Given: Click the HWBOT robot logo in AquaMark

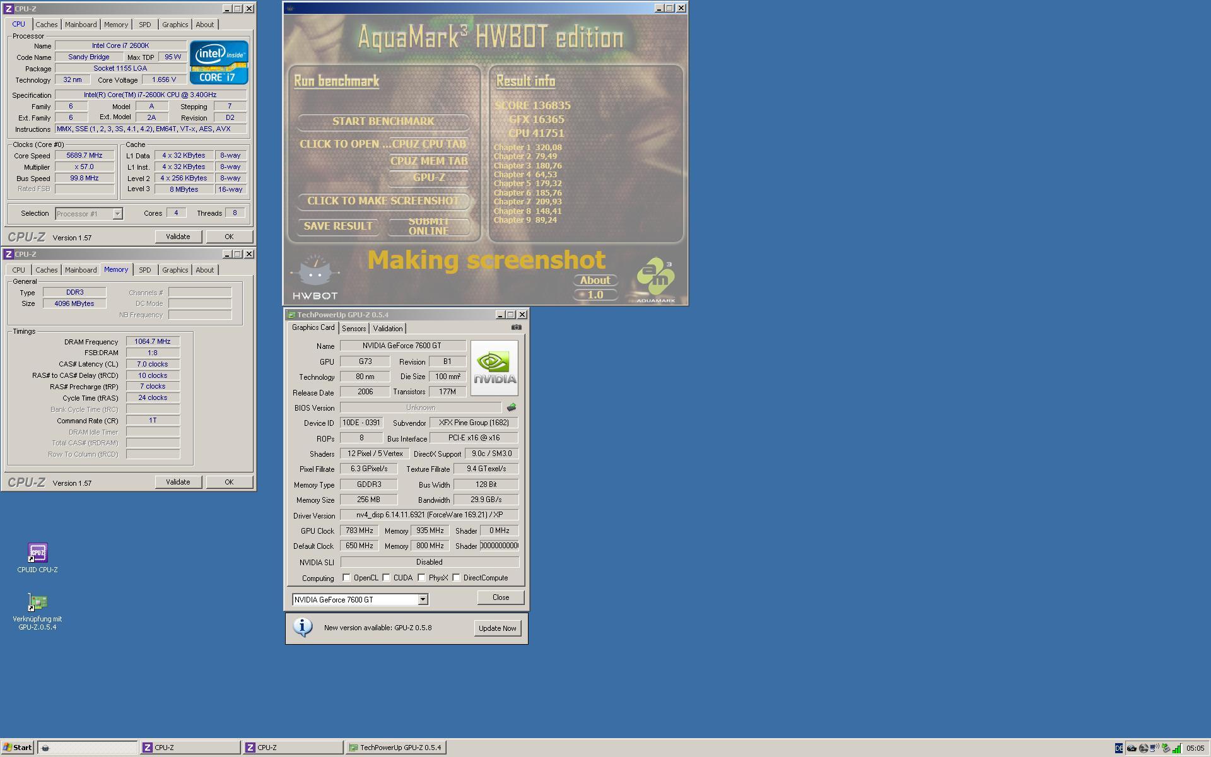Looking at the screenshot, I should [315, 276].
